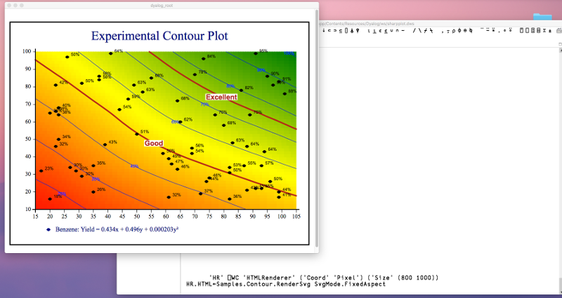Insert the circle bar glyph
The height and width of the screenshot is (298, 562).
[465, 31]
